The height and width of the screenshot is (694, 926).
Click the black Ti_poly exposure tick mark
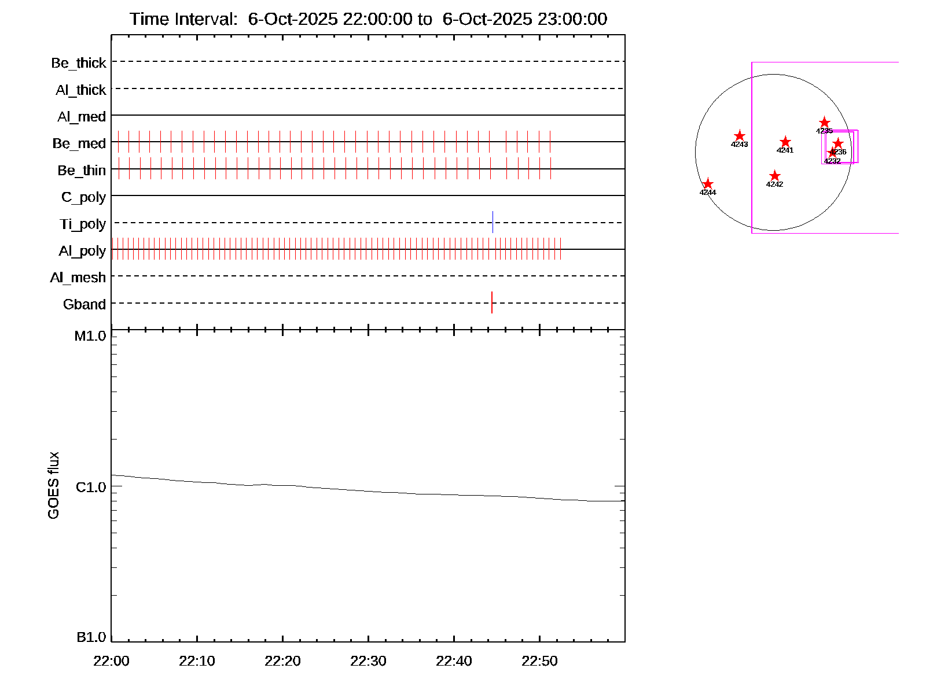[x=493, y=222]
